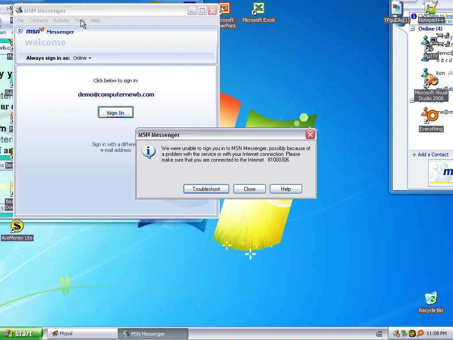Click MSN Messenger title bar butterfly icon
453x340 pixels.
[19, 11]
